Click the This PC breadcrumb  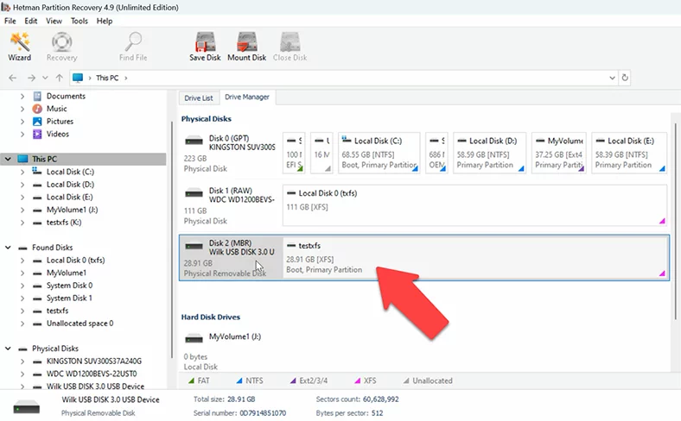pyautogui.click(x=107, y=78)
